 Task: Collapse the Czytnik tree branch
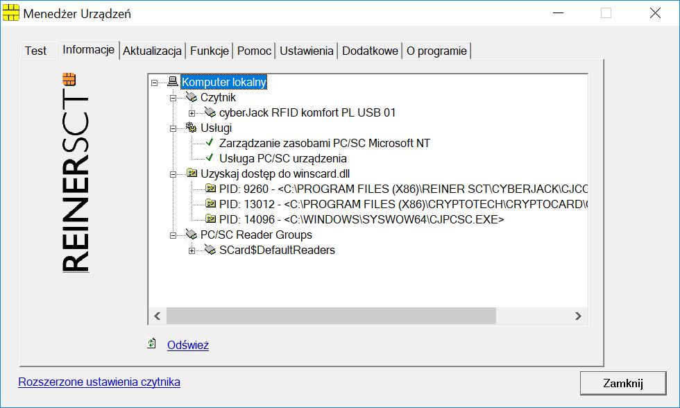(x=173, y=98)
